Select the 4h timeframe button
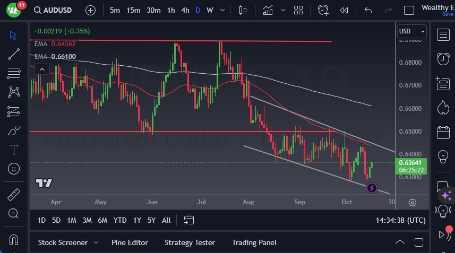The width and height of the screenshot is (455, 253). click(185, 10)
